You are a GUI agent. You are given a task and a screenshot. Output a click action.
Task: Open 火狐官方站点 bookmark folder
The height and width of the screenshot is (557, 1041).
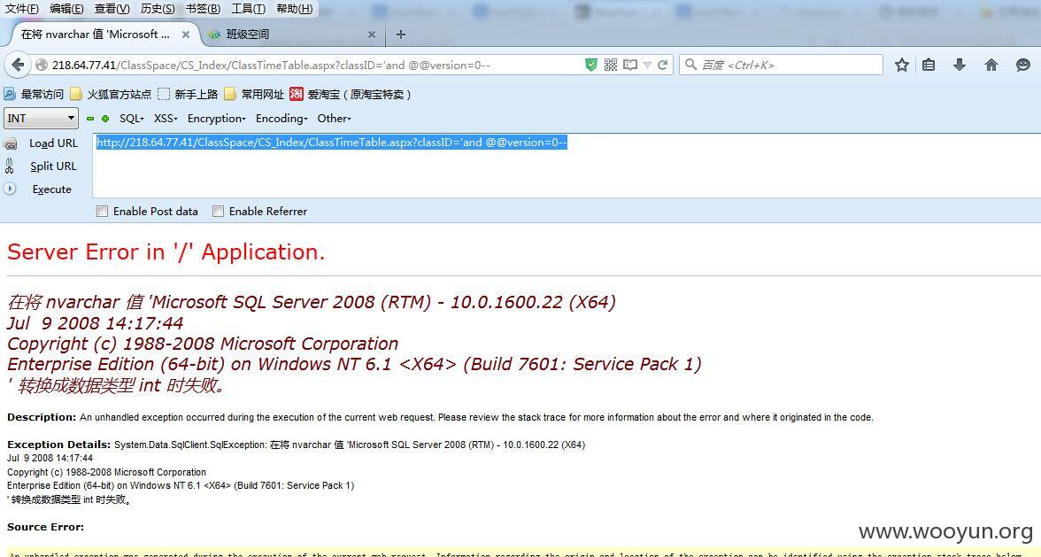111,94
